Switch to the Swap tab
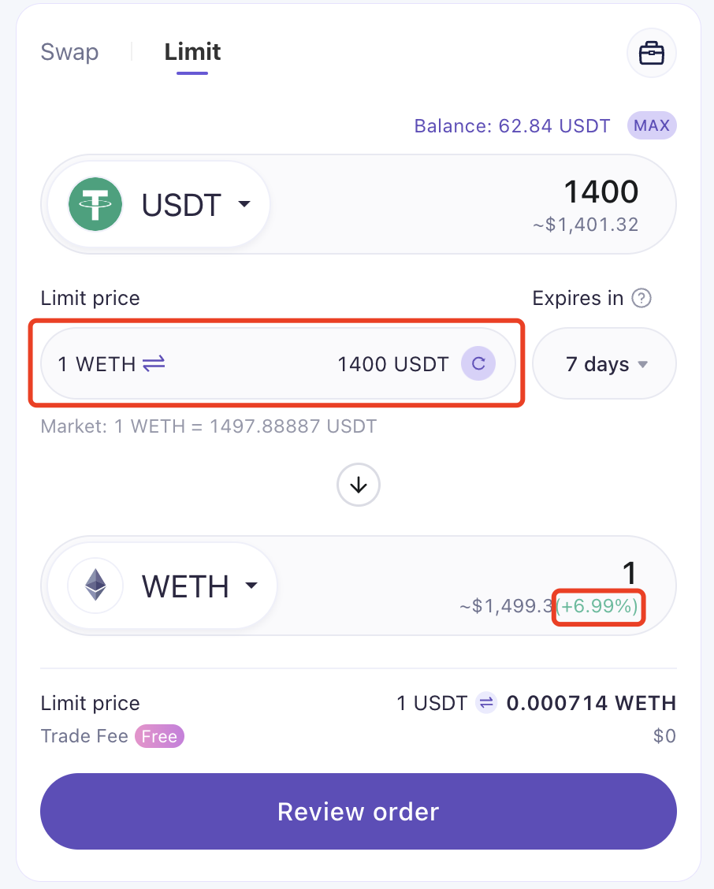This screenshot has width=714, height=889. pos(70,51)
